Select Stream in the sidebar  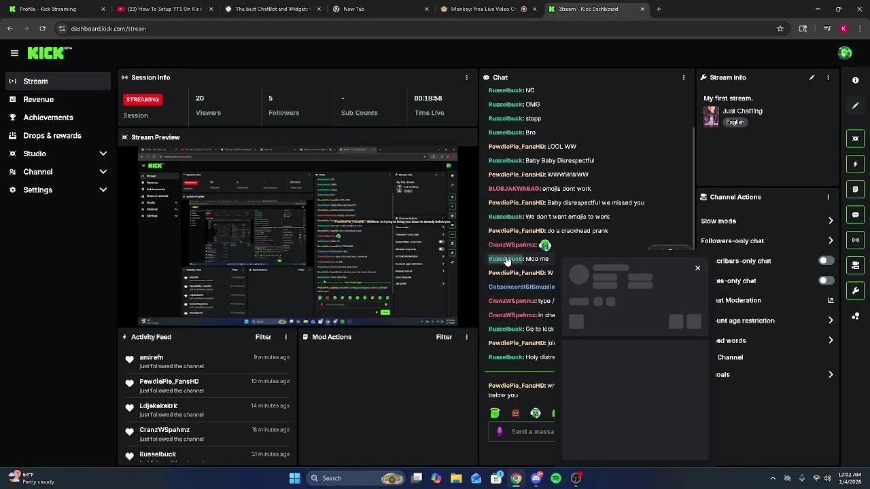[x=58, y=81]
